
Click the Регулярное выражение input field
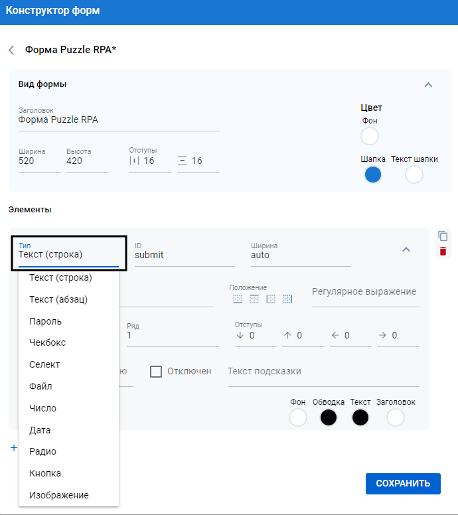365,292
